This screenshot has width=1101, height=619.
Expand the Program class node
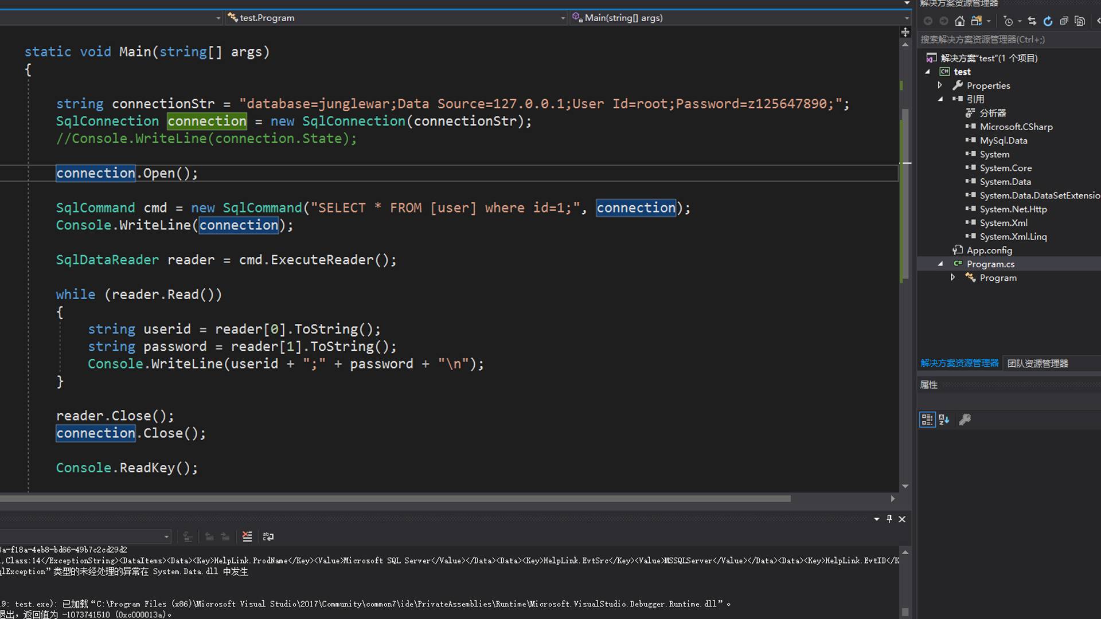pyautogui.click(x=953, y=278)
